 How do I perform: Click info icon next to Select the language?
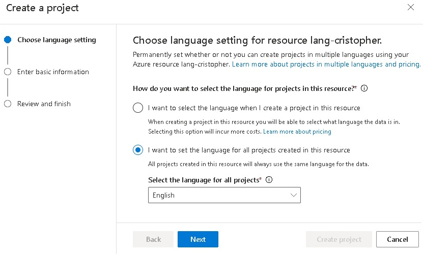coord(269,180)
